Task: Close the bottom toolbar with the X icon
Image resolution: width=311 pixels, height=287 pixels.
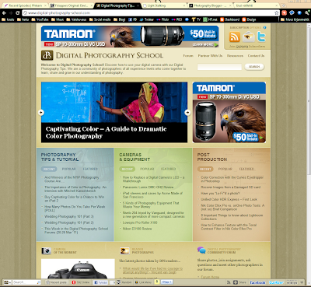Action: (x=302, y=282)
